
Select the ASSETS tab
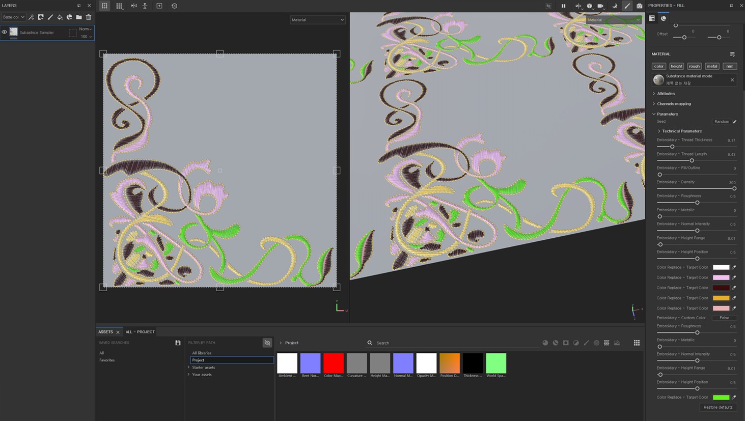pyautogui.click(x=105, y=332)
